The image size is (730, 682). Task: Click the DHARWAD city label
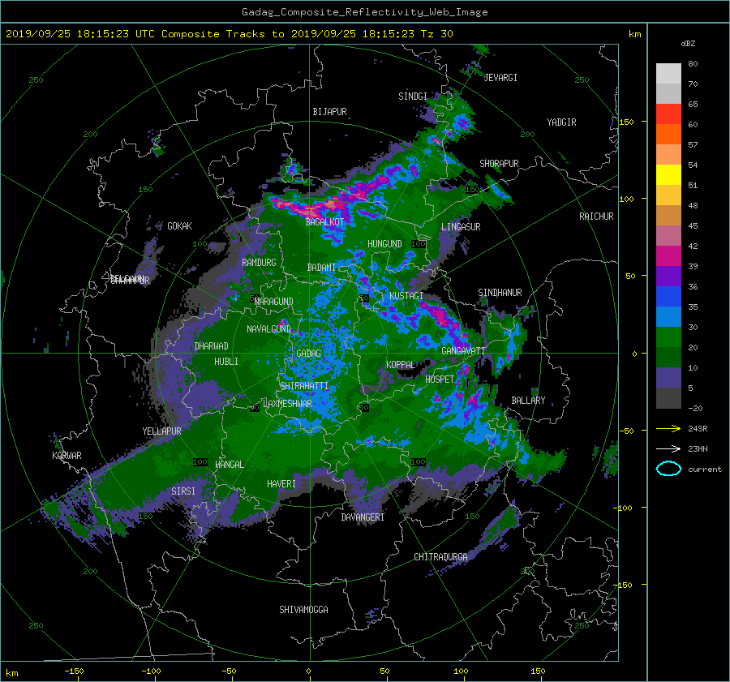[x=212, y=346]
